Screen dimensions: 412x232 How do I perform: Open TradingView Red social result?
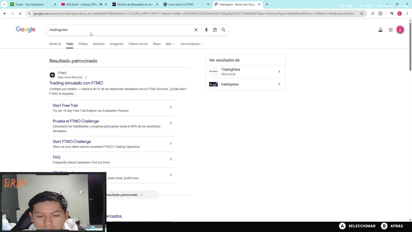coord(245,72)
